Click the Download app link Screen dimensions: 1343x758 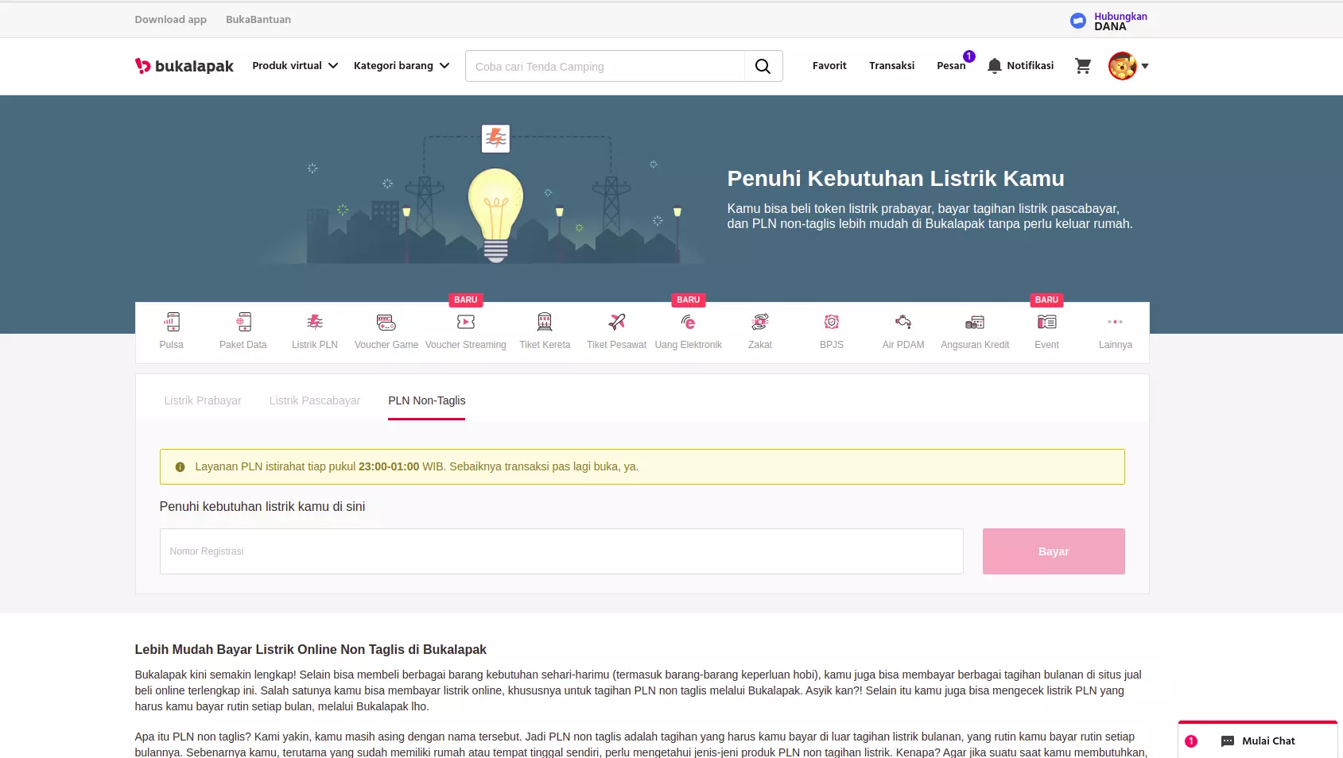point(170,20)
